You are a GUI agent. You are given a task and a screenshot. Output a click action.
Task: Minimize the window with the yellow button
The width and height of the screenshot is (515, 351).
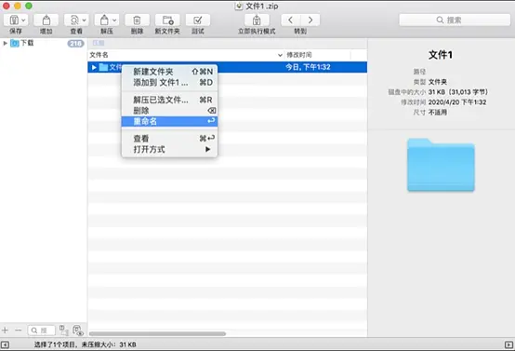(x=18, y=6)
